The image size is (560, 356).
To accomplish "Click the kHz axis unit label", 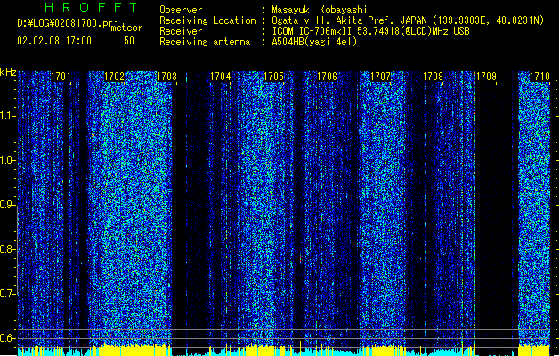I will (x=8, y=72).
